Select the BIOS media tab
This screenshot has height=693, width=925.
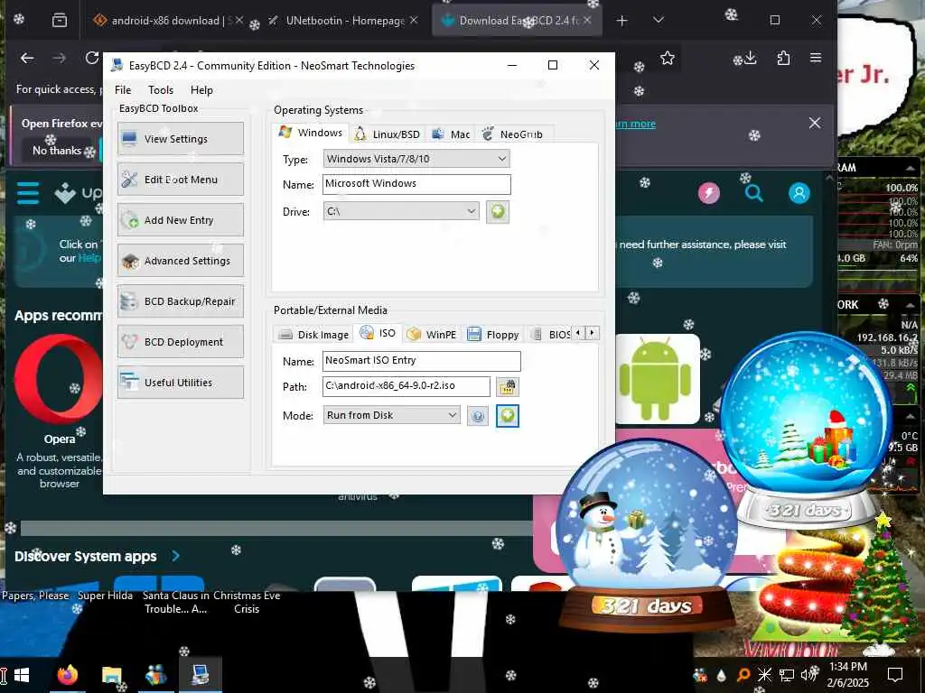click(x=550, y=335)
